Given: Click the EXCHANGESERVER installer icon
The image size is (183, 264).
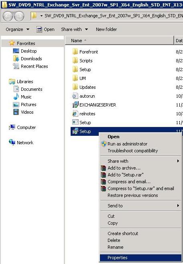Looking at the screenshot, I should (75, 105).
